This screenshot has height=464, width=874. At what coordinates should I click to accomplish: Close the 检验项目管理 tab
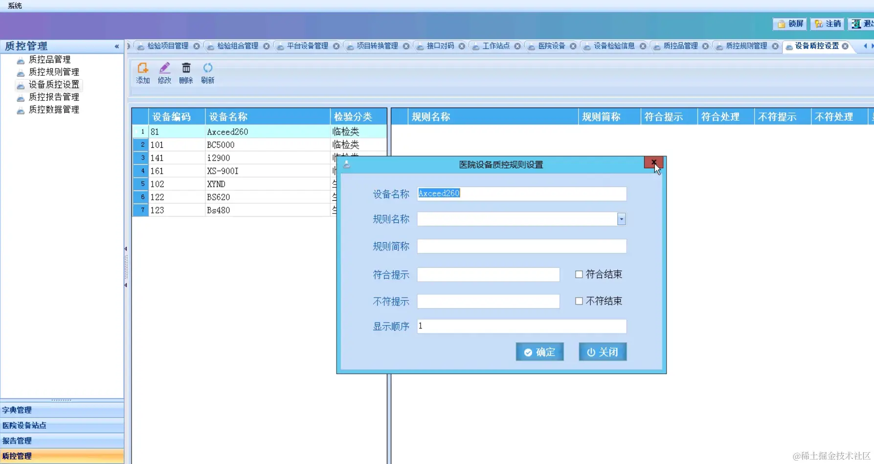pyautogui.click(x=196, y=46)
